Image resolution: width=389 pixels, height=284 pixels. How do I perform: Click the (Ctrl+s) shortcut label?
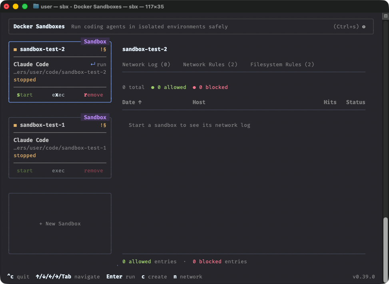346,26
